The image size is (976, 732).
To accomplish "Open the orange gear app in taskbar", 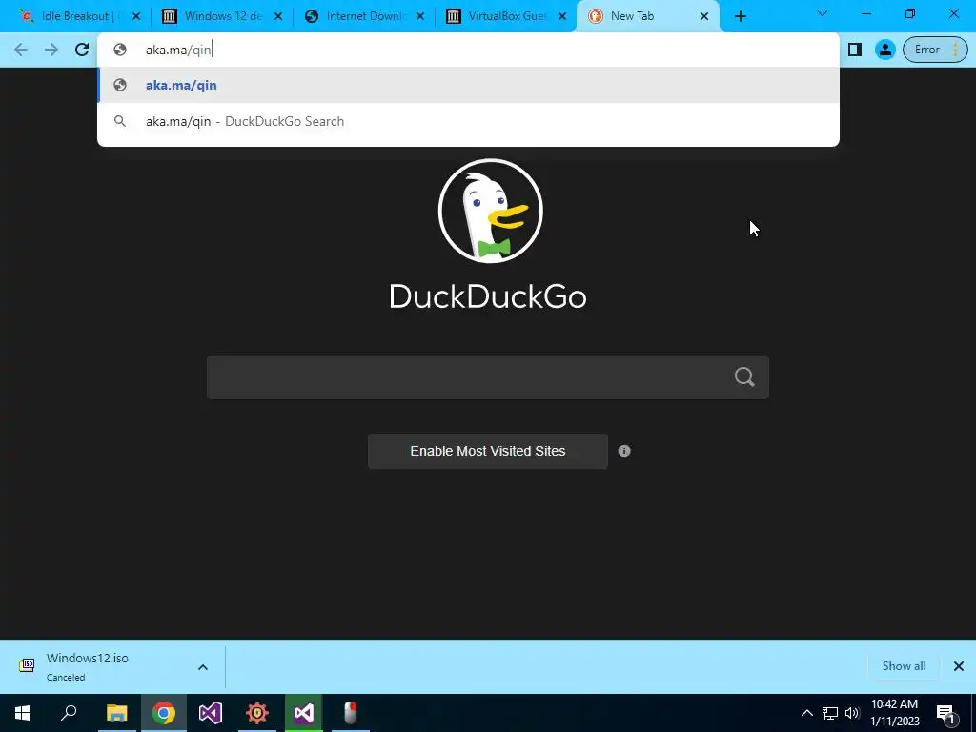I will (257, 713).
